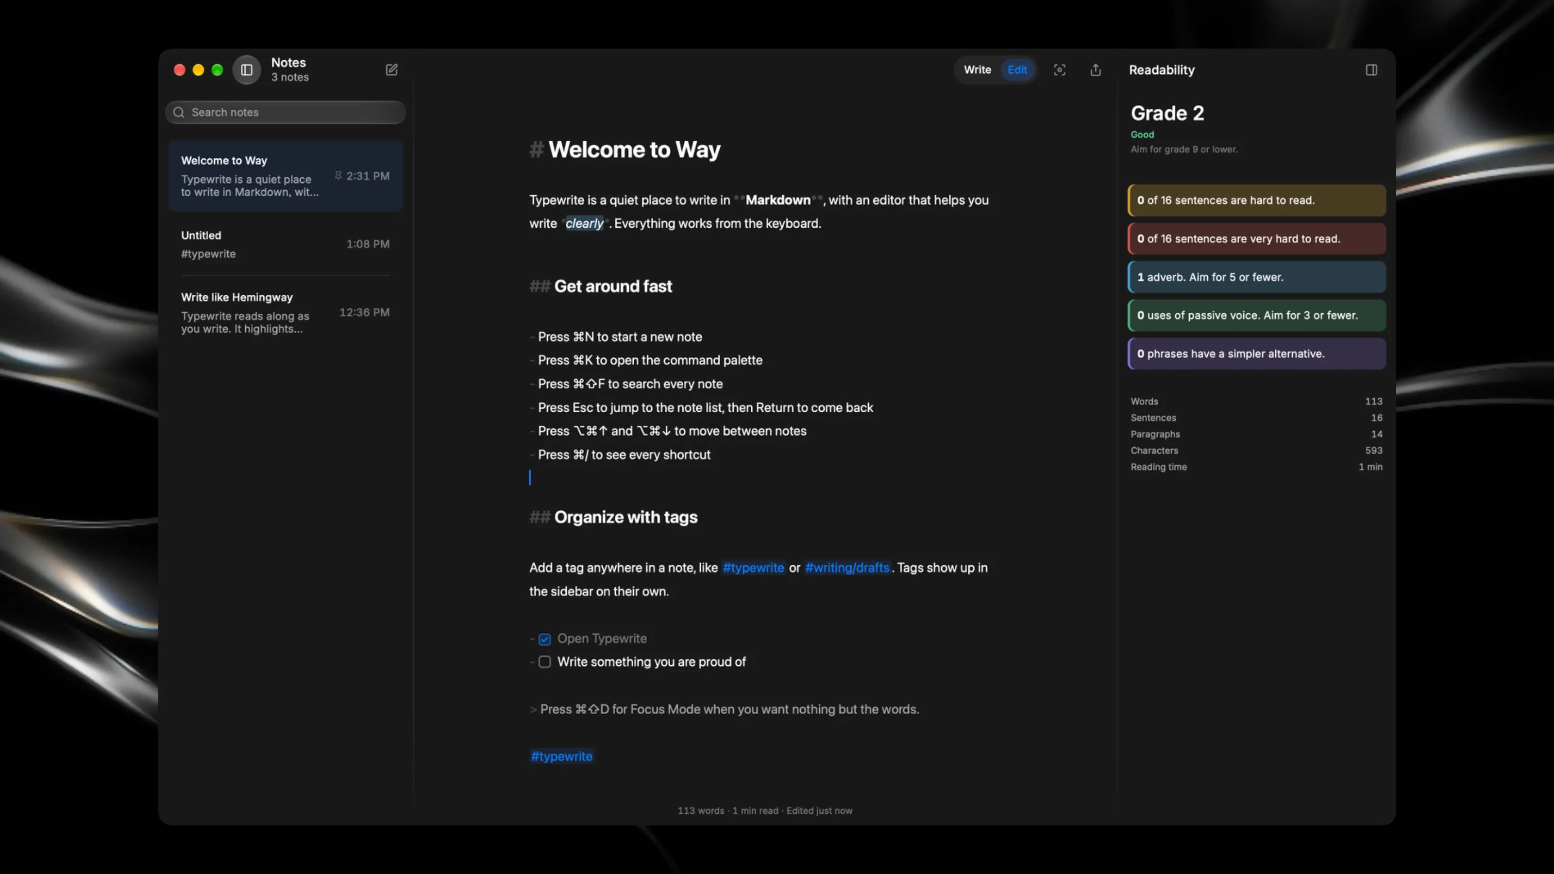Click the #typewrite tag in the paragraph
This screenshot has width=1554, height=874.
click(753, 568)
